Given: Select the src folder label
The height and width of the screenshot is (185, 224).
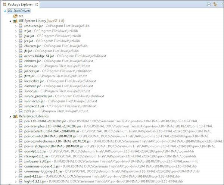Looking at the screenshot, I should [21, 16].
